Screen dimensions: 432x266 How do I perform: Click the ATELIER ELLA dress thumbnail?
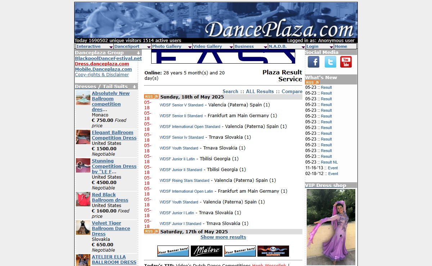pos(83,260)
